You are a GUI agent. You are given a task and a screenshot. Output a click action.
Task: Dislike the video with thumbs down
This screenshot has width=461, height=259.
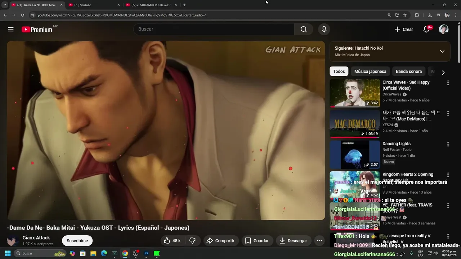tap(192, 241)
